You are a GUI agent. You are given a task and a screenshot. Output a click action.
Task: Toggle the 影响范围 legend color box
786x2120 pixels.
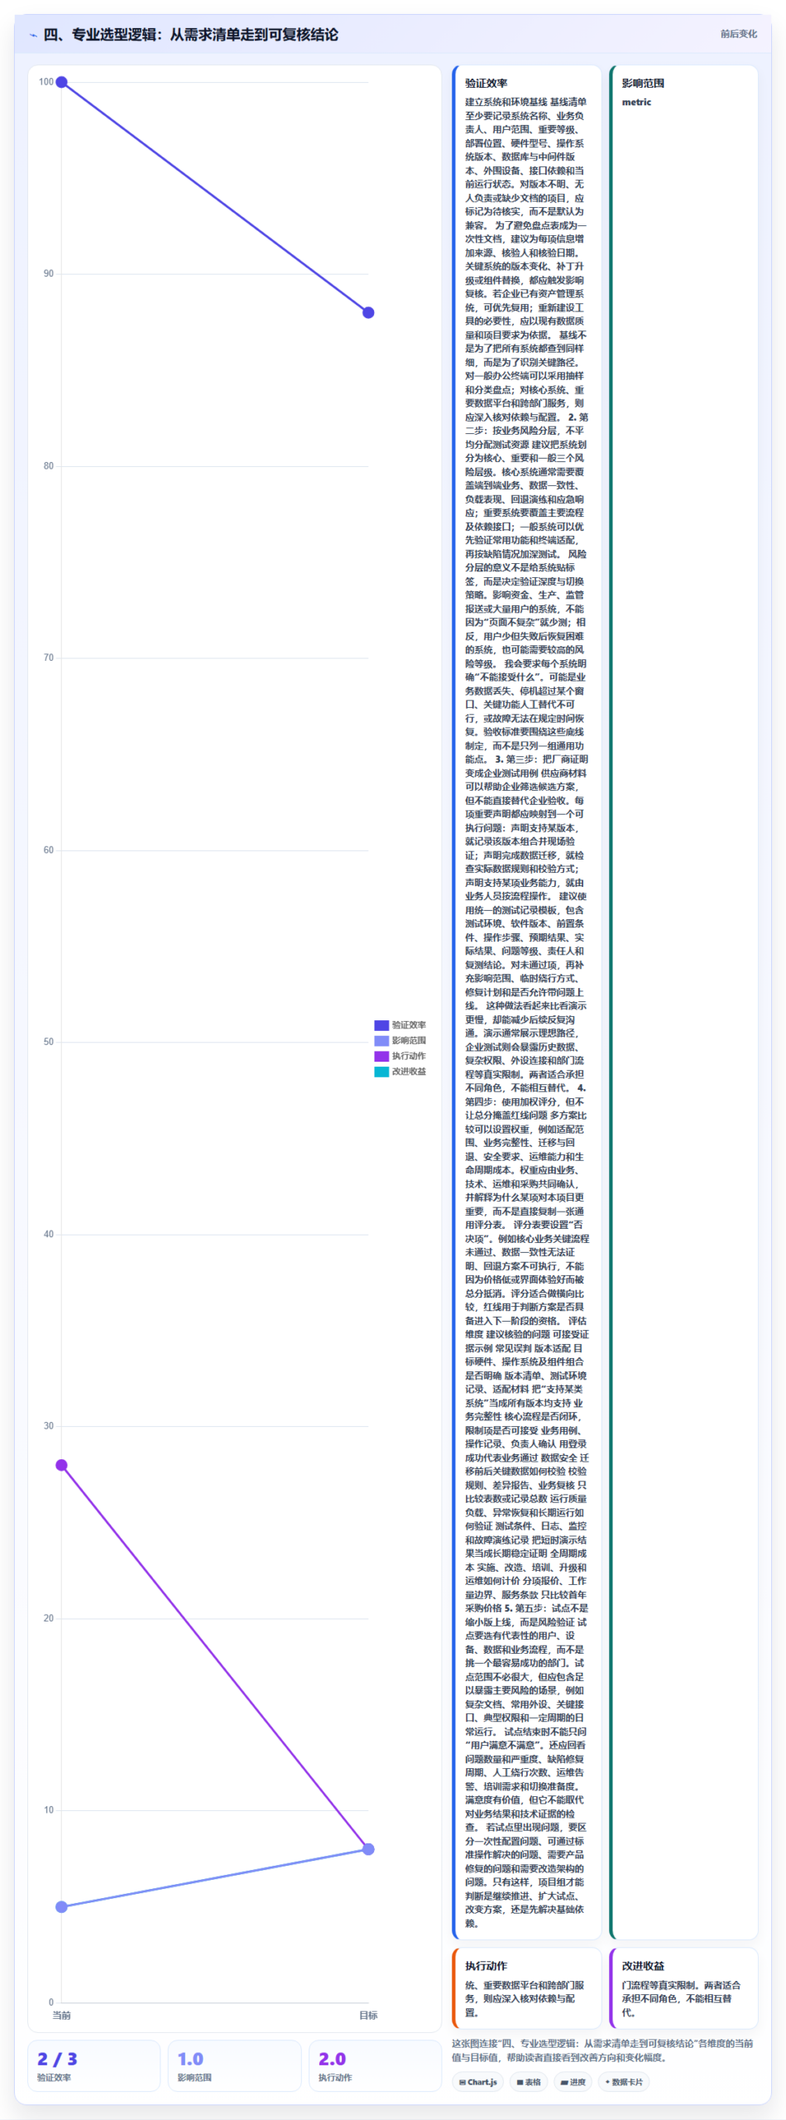pos(381,1041)
